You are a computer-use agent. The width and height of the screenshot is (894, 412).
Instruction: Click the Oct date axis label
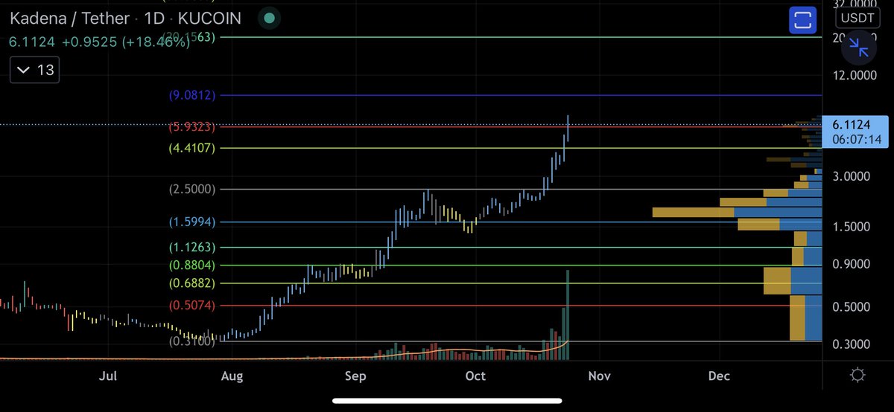point(475,376)
